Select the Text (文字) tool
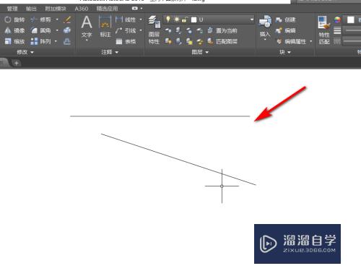Screen dimensions: 361x271 [87, 27]
